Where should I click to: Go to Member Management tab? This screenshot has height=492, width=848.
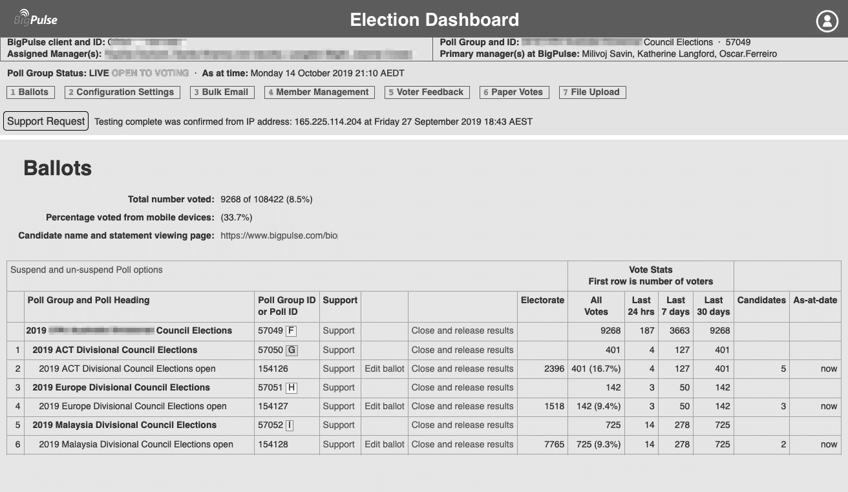coord(320,92)
